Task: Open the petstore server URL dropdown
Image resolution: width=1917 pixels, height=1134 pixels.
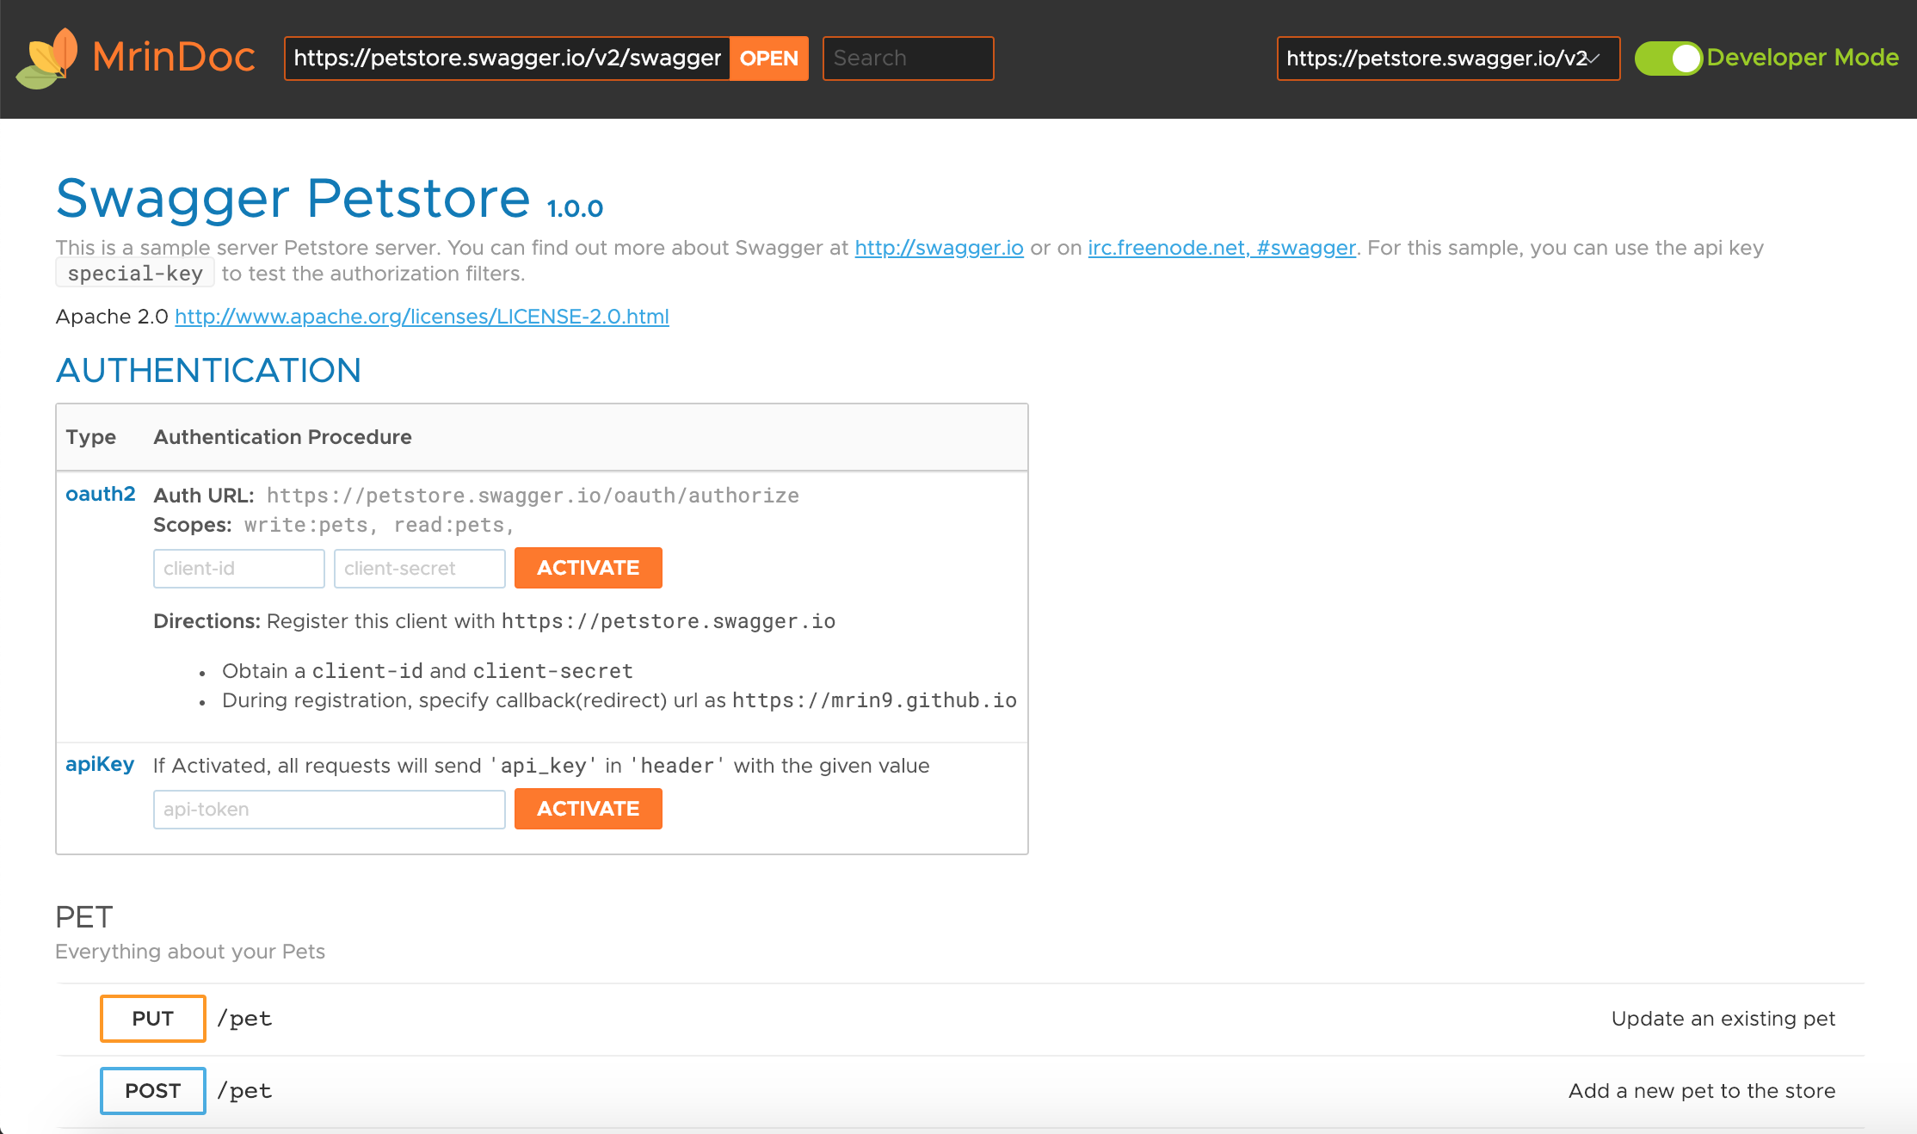Action: 1447,59
